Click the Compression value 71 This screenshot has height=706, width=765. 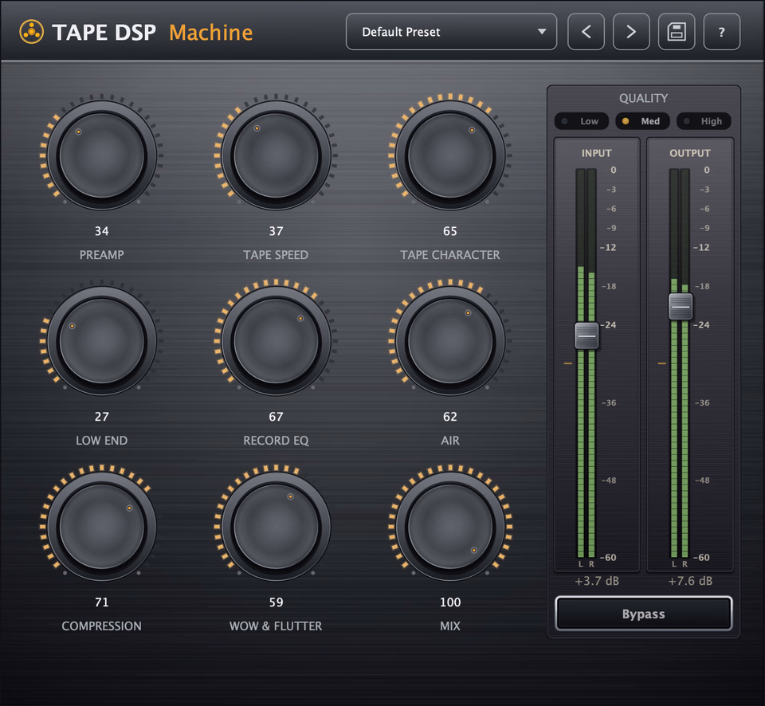102,602
